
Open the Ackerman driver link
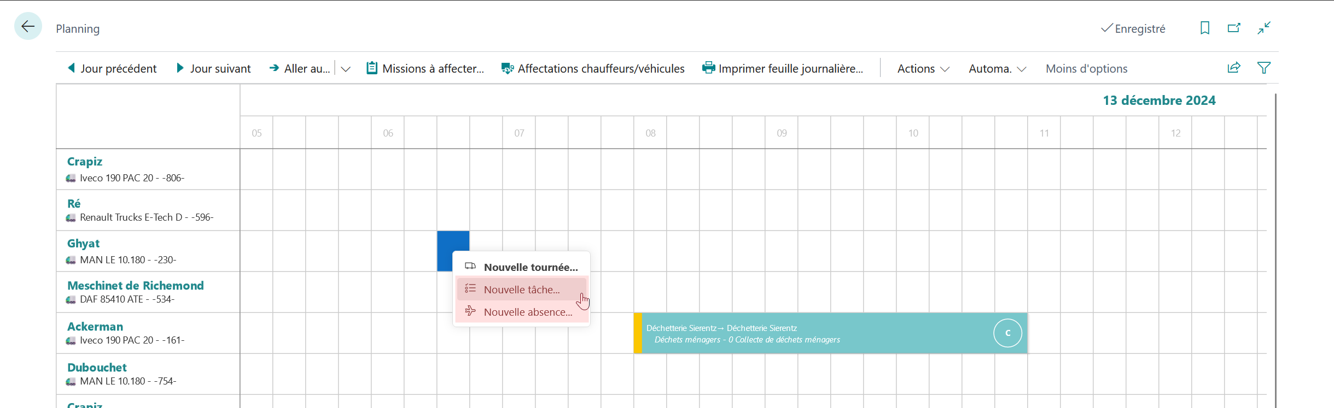[95, 327]
